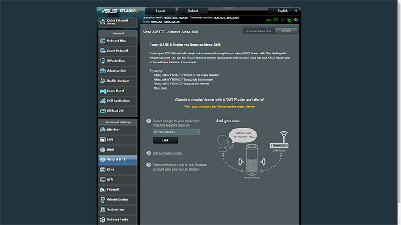
Task: Open the USB Application icon
Action: click(103, 101)
